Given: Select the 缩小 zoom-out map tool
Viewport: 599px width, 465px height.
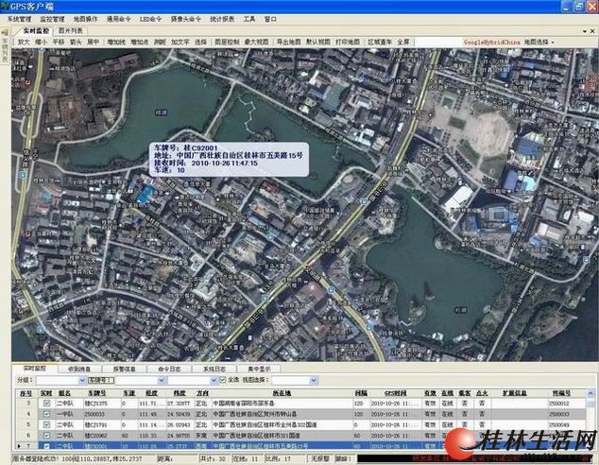Looking at the screenshot, I should pyautogui.click(x=41, y=42).
